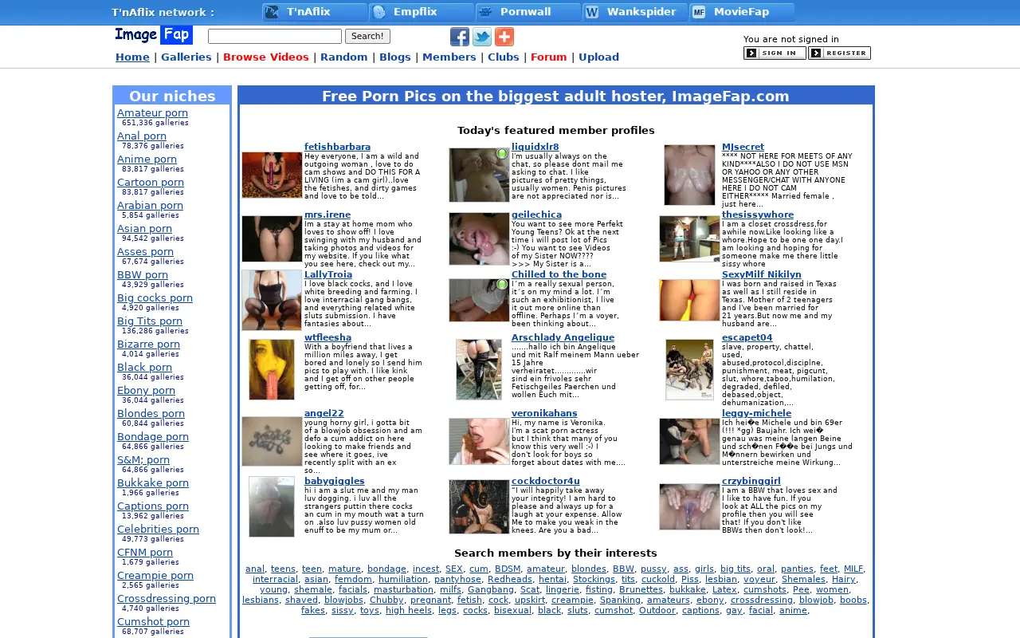
Task: Open the Forum navigation link
Action: 549,57
